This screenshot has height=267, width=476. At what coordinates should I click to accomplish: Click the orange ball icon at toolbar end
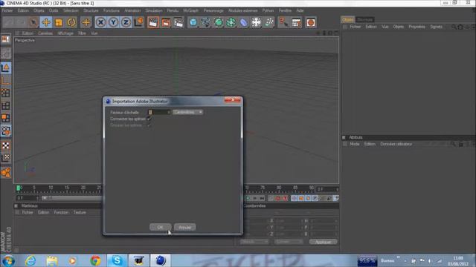311,22
